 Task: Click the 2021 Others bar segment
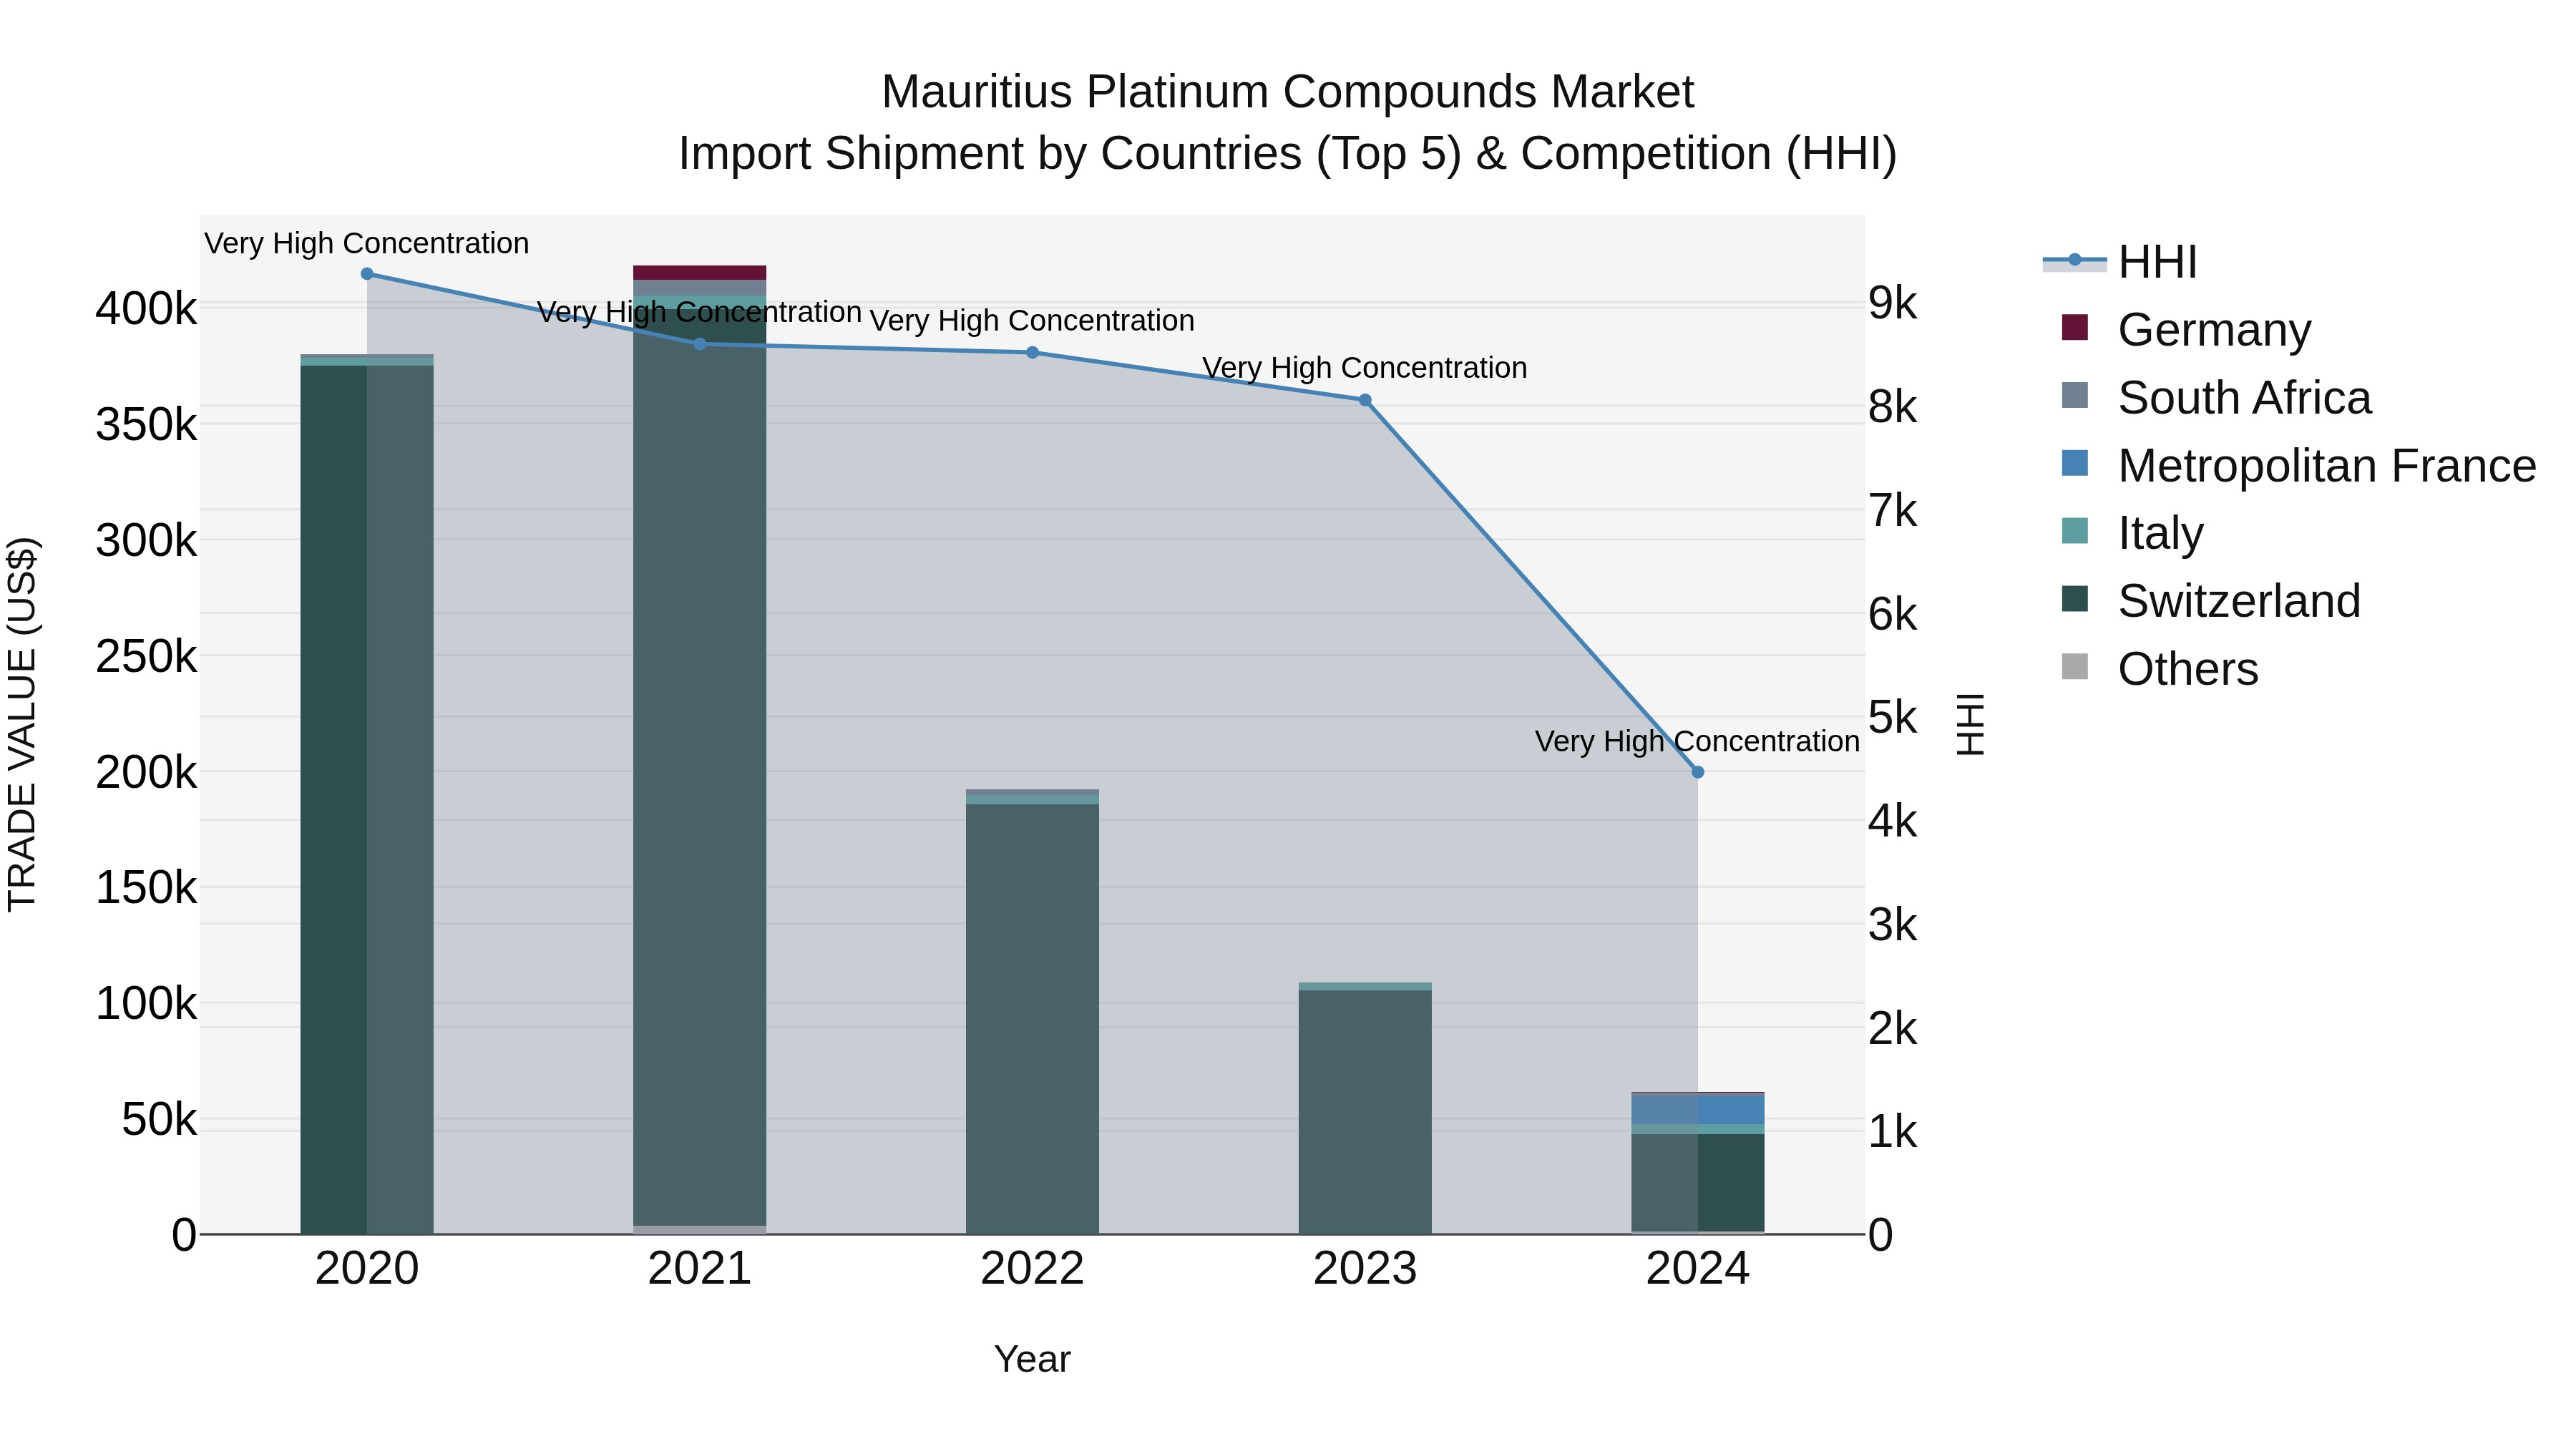(x=700, y=1230)
